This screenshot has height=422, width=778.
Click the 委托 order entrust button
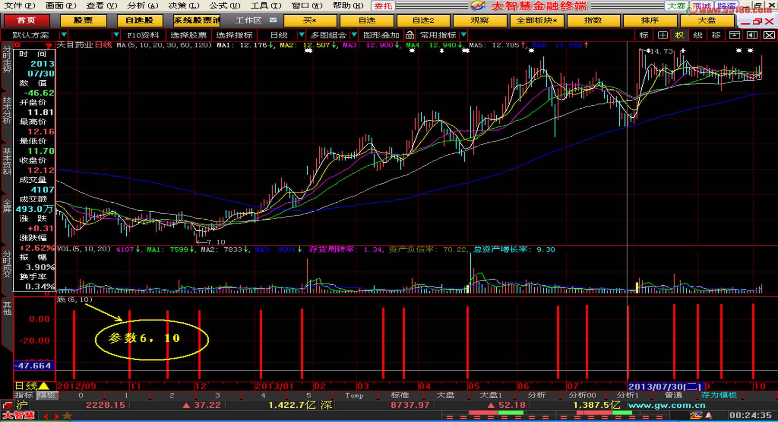coord(383,6)
